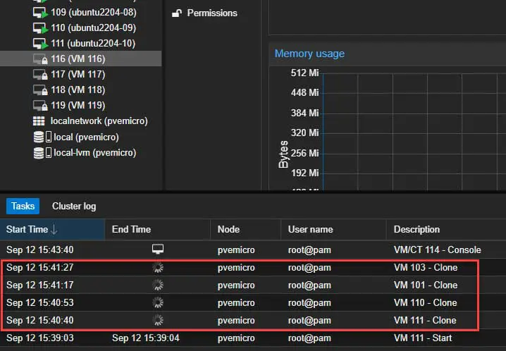
Task: Sort tasks by End Time header
Action: (131, 229)
